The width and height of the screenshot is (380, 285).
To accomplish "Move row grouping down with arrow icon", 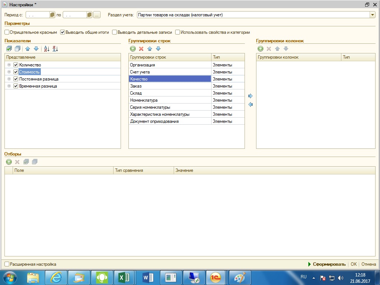I will (x=158, y=49).
